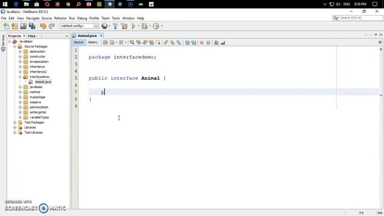
Task: Click the Profile Project icon
Action: pos(156,26)
